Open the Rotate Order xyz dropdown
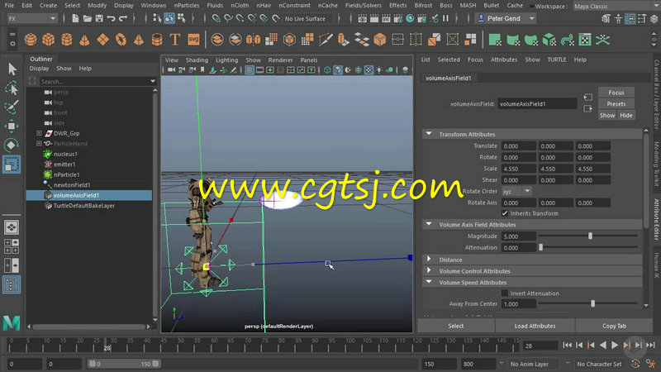The image size is (661, 372). coord(516,192)
